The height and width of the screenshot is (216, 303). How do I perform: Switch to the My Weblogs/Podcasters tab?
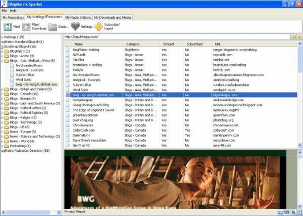pyautogui.click(x=45, y=17)
